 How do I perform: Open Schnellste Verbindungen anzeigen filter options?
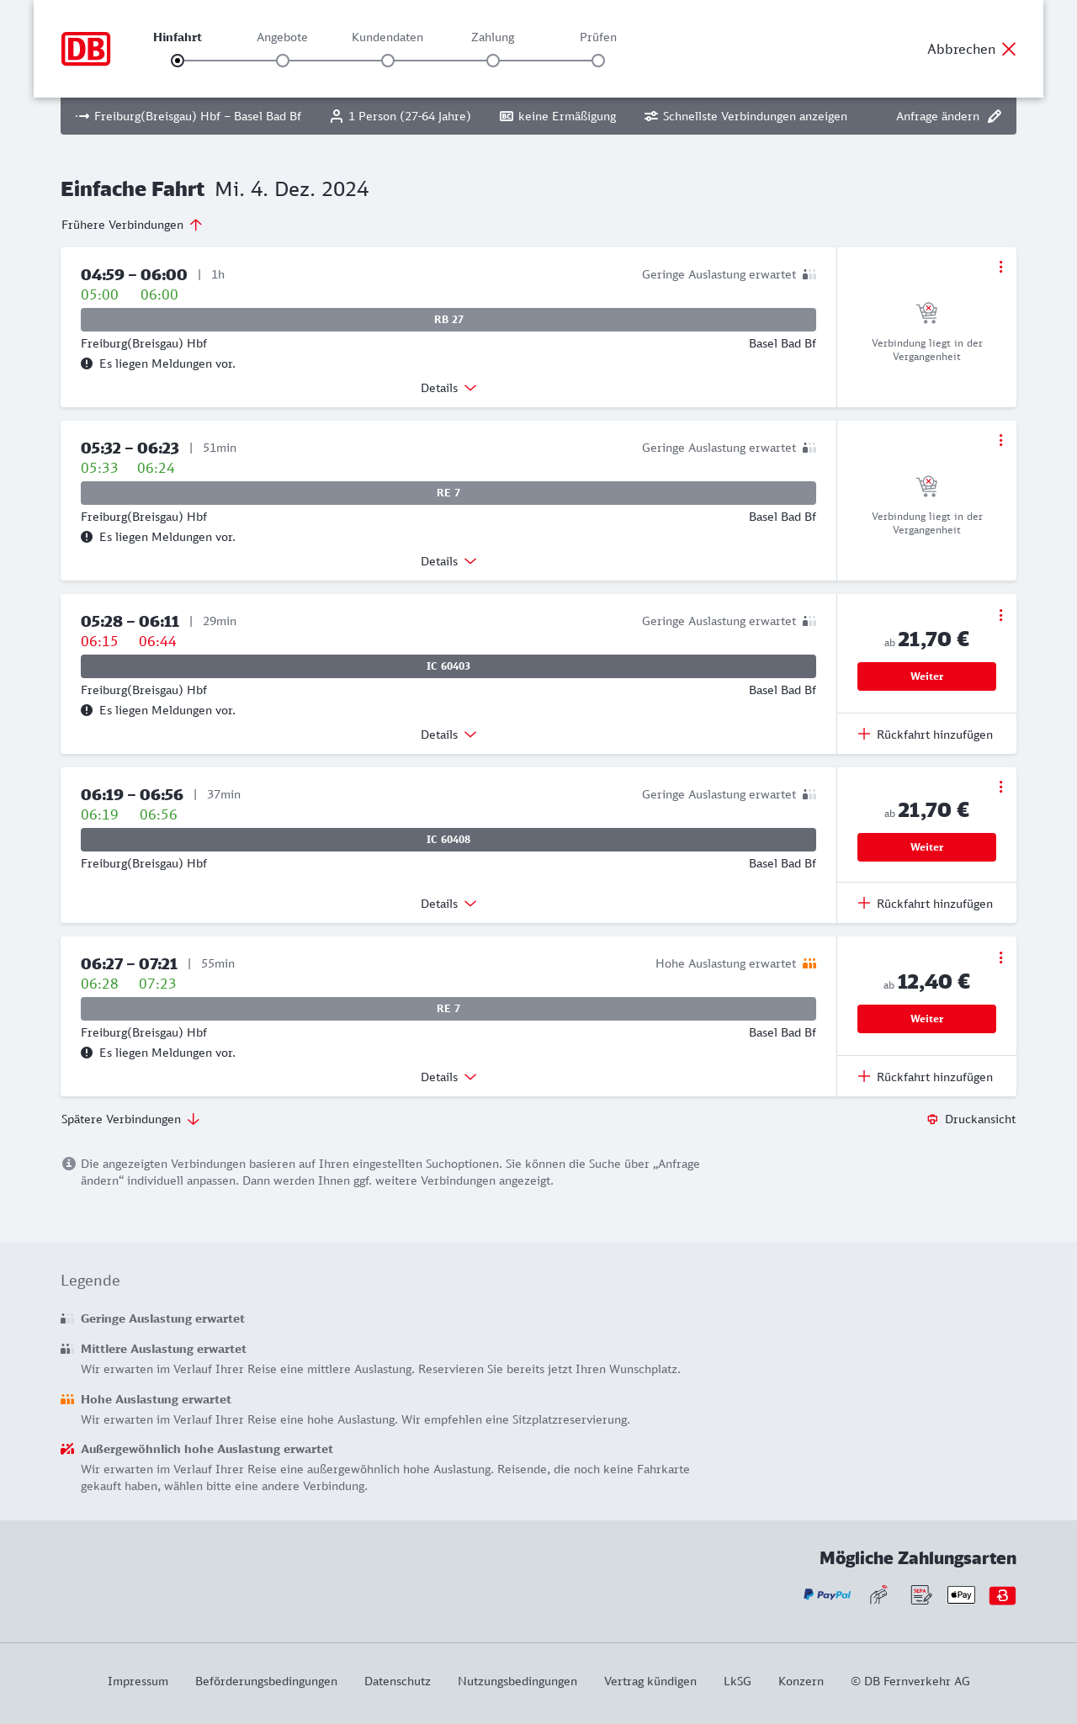(x=745, y=116)
